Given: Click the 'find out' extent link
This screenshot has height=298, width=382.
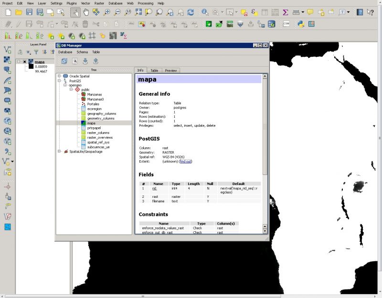Looking at the screenshot, I should (x=186, y=162).
